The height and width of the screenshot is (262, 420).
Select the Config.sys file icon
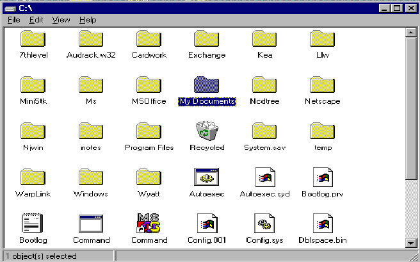(x=264, y=223)
